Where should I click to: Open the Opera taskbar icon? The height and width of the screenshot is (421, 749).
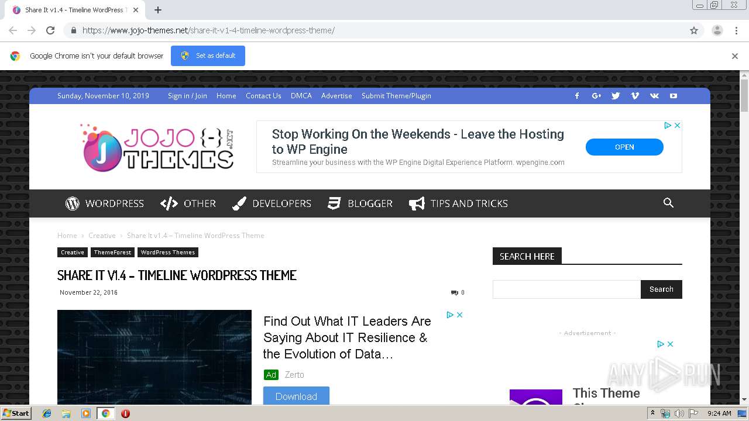pyautogui.click(x=125, y=413)
